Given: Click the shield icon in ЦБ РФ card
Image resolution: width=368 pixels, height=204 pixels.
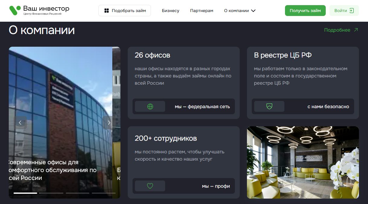Looking at the screenshot, I should (x=269, y=106).
